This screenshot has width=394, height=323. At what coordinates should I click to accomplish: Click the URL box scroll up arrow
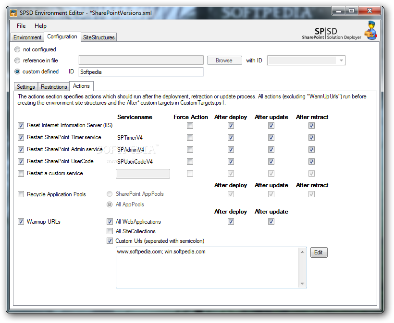click(302, 251)
